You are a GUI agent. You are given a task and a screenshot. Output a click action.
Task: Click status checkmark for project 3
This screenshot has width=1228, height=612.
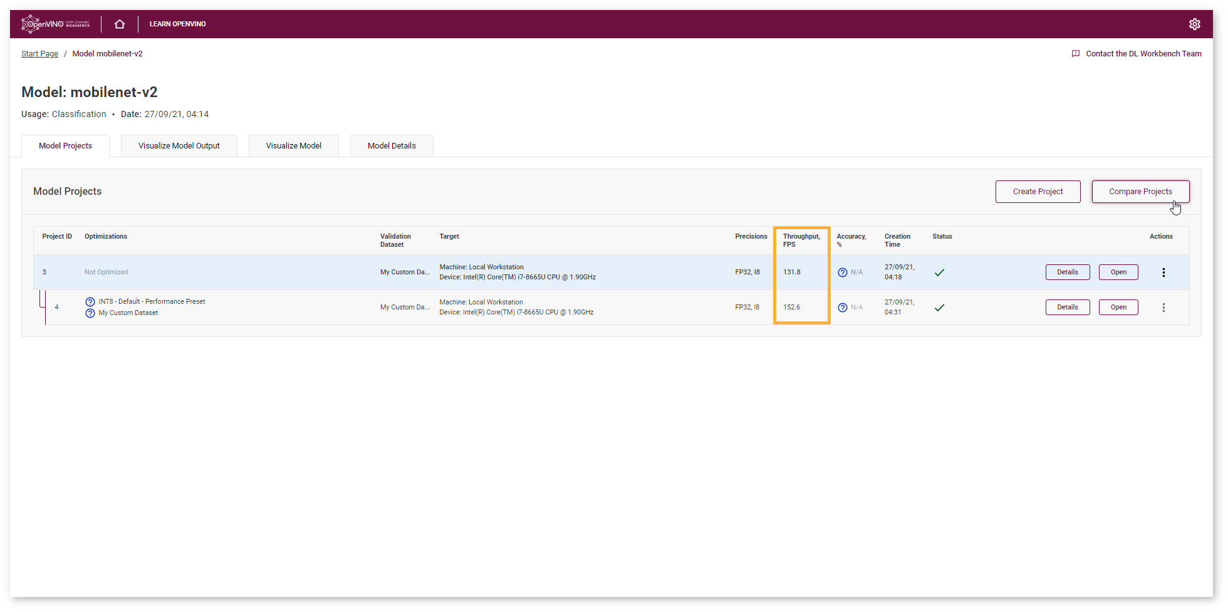(939, 272)
